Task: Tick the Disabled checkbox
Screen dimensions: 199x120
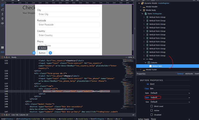Action: (151, 115)
